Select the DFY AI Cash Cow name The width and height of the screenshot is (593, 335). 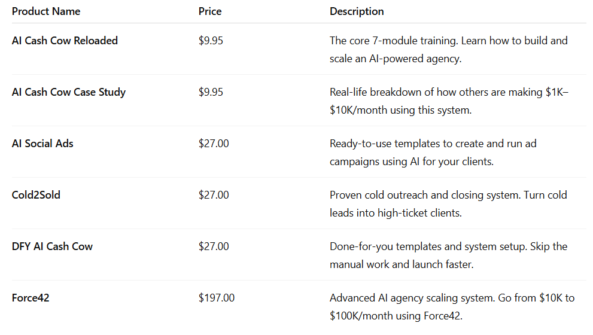pyautogui.click(x=52, y=246)
